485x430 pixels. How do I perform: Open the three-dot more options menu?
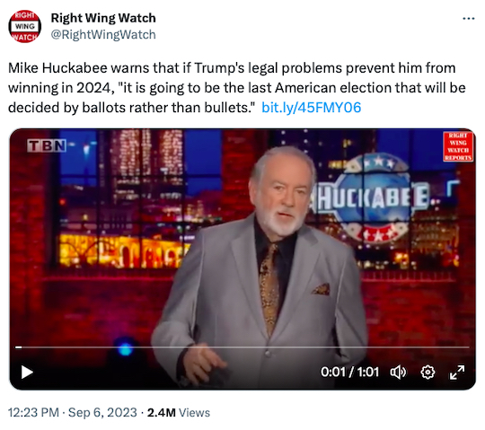click(x=468, y=19)
